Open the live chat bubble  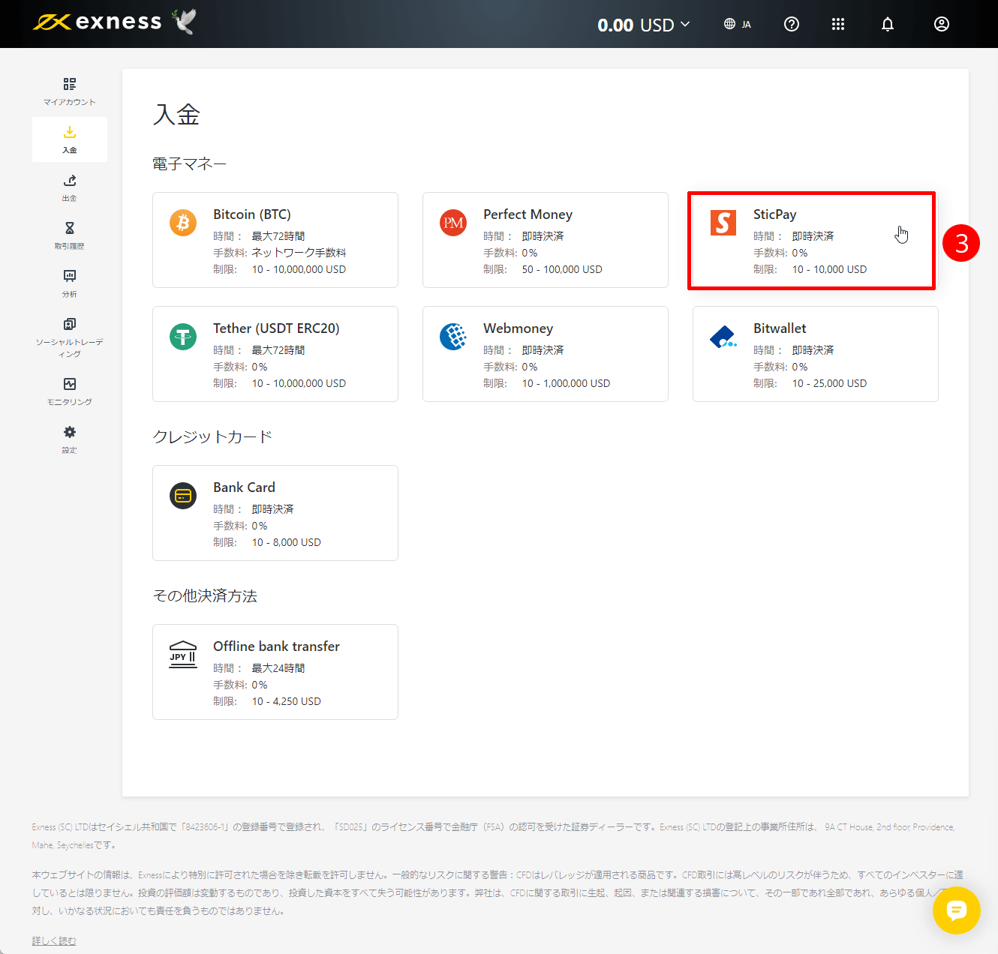coord(957,910)
